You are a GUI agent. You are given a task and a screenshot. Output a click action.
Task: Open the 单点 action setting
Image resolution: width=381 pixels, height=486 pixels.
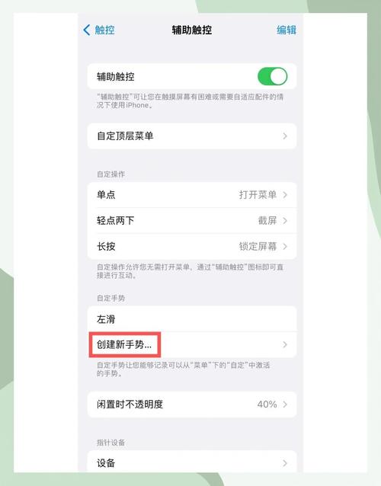point(192,195)
